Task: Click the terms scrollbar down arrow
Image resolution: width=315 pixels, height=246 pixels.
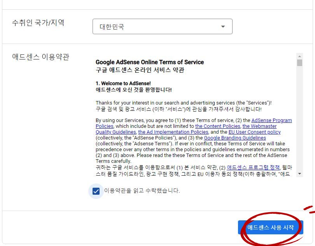Action: (x=299, y=174)
